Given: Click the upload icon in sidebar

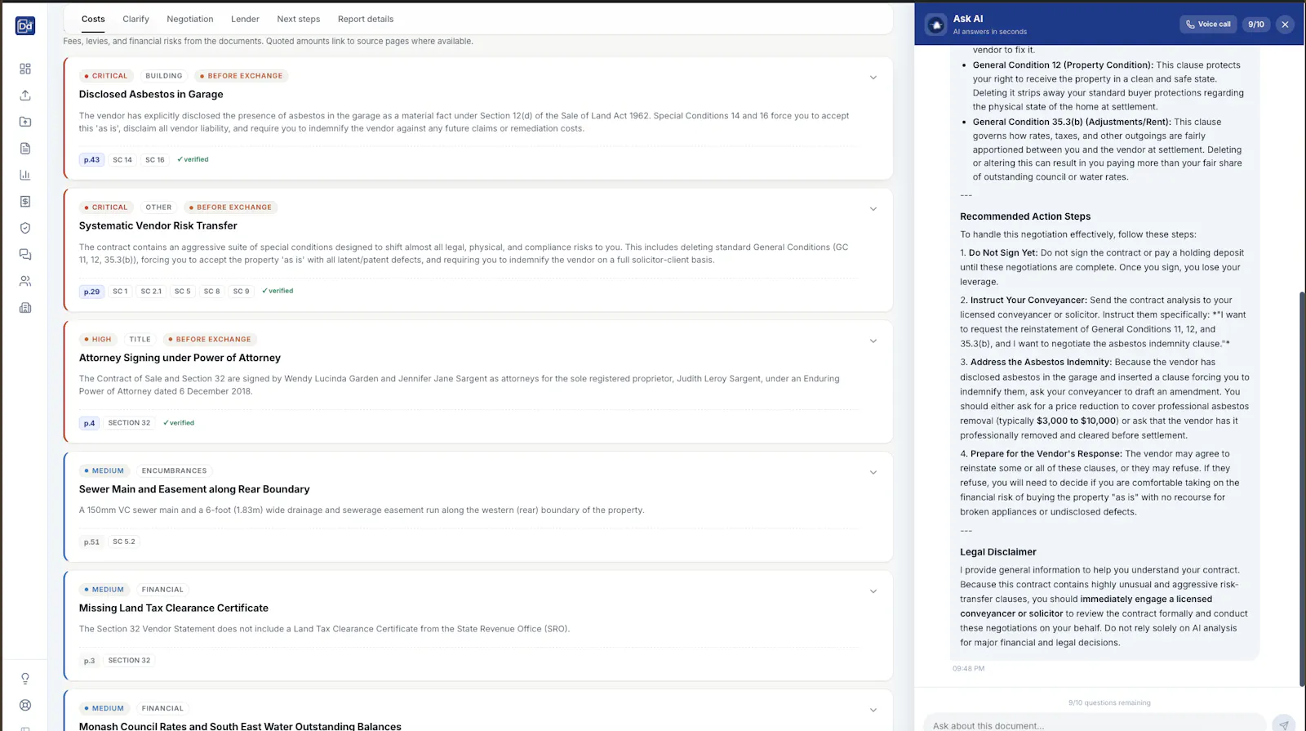Looking at the screenshot, I should (25, 96).
